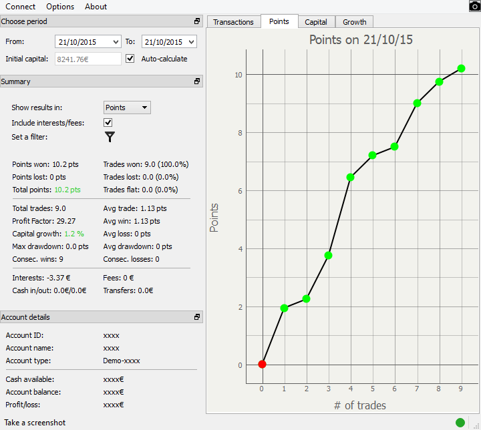Click the green connection status indicator

tap(460, 423)
